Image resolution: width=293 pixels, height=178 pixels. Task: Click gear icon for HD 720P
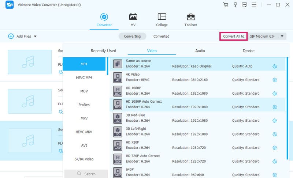click(275, 148)
